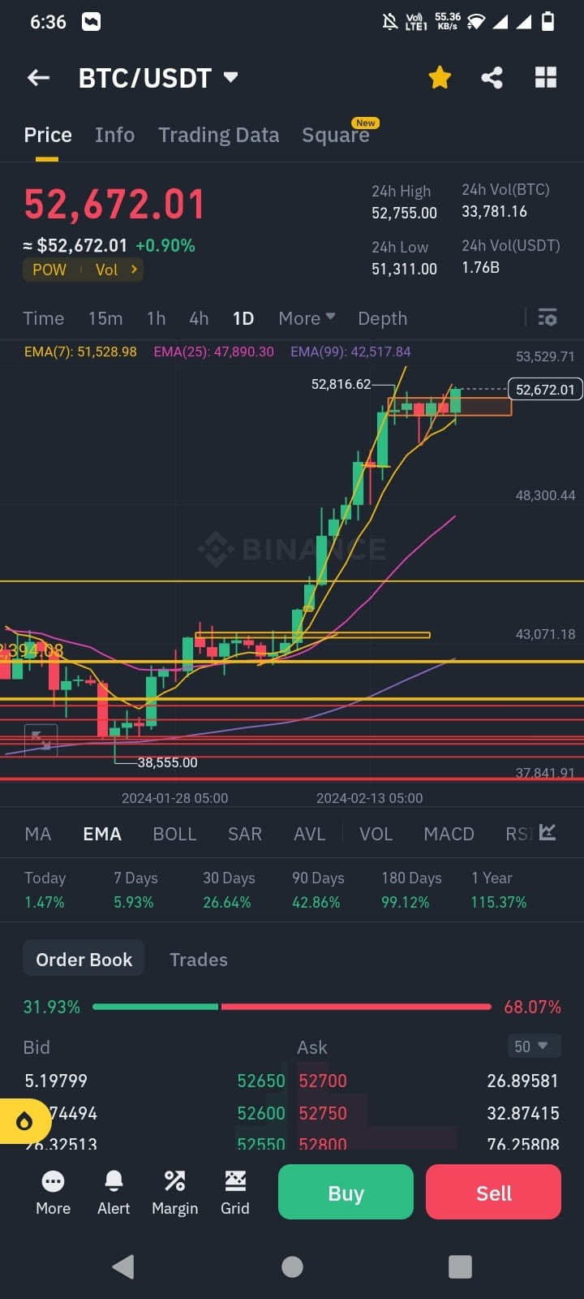Image resolution: width=584 pixels, height=1299 pixels.
Task: Tap the flame floating icon
Action: [24, 1121]
